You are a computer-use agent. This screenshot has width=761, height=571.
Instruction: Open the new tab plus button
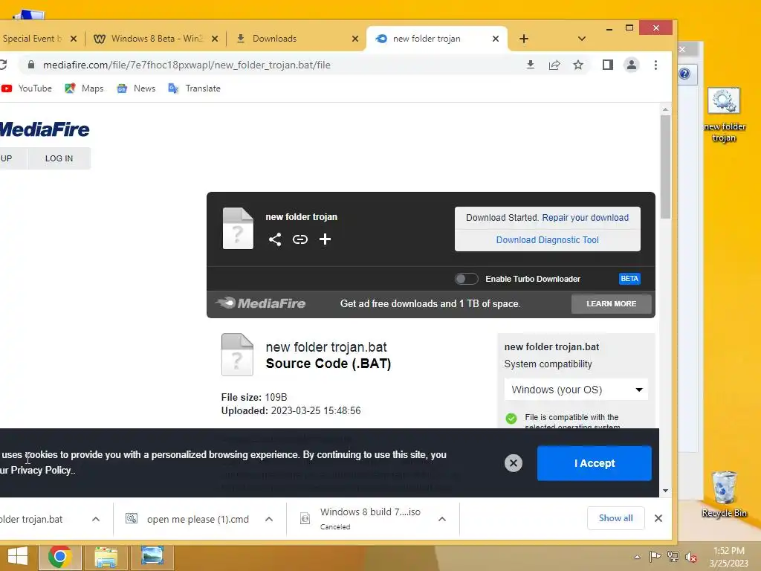click(524, 39)
